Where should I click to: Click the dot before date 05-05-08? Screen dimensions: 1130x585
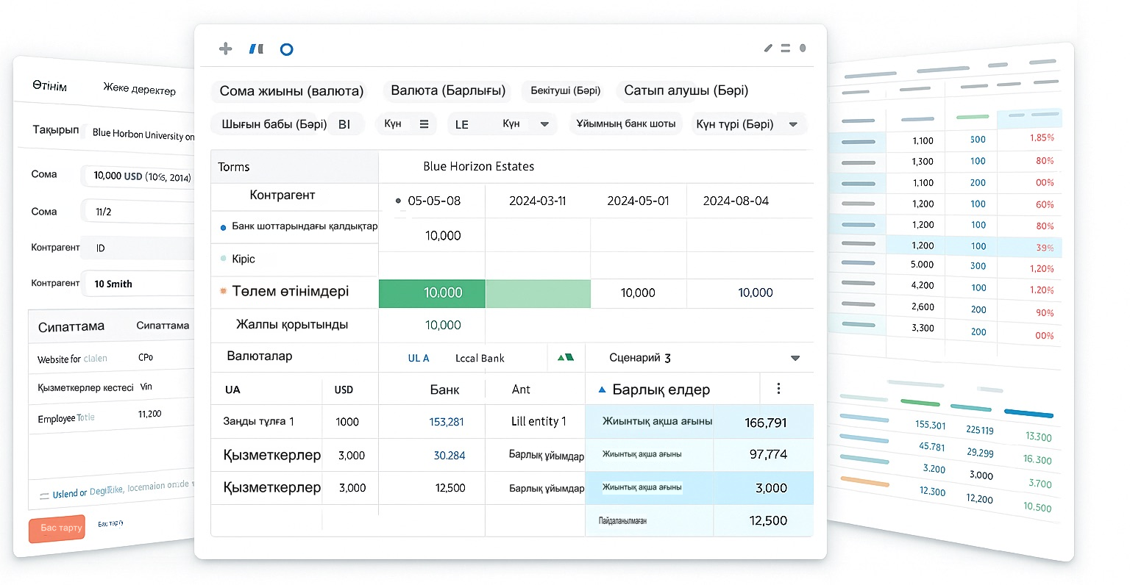(x=399, y=201)
